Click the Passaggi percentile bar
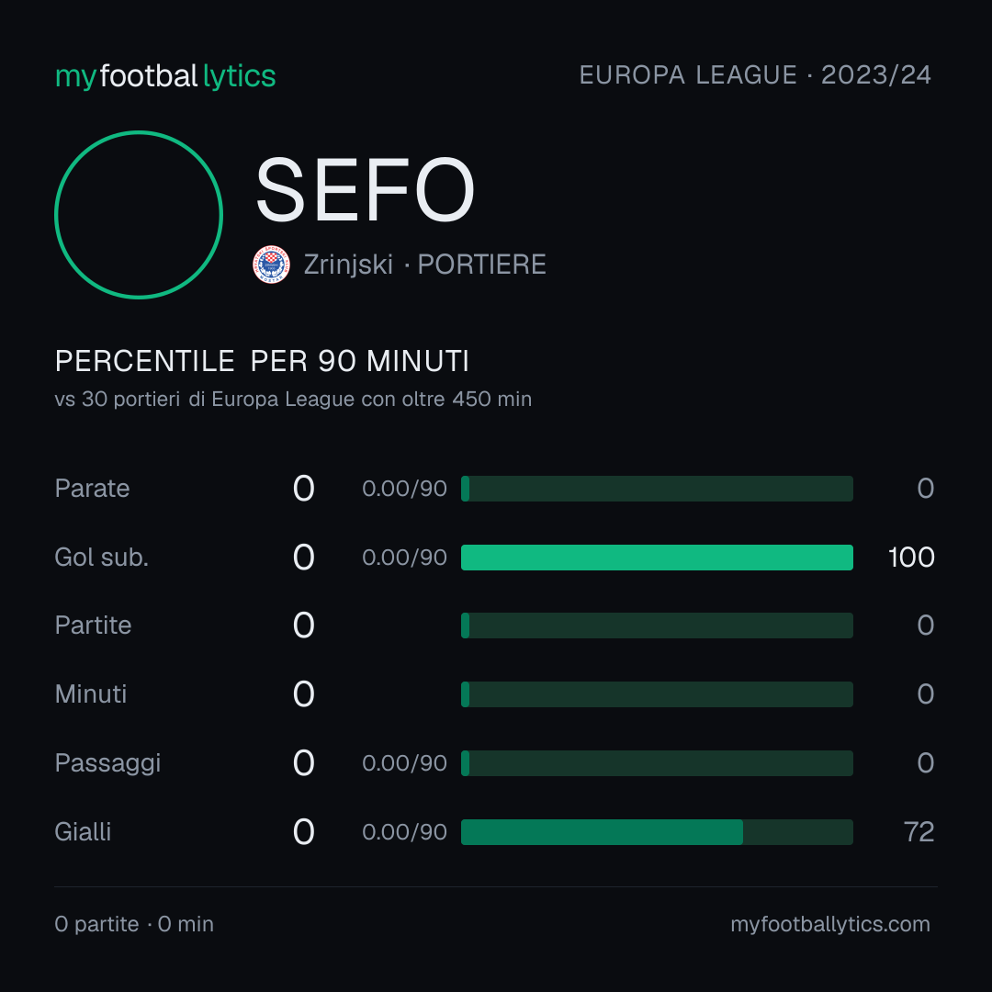Viewport: 992px width, 992px height. 657,763
